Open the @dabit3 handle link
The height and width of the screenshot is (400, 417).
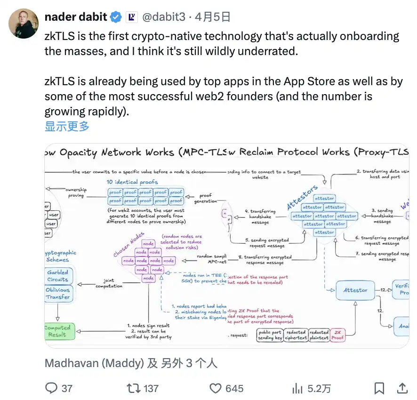tap(164, 17)
